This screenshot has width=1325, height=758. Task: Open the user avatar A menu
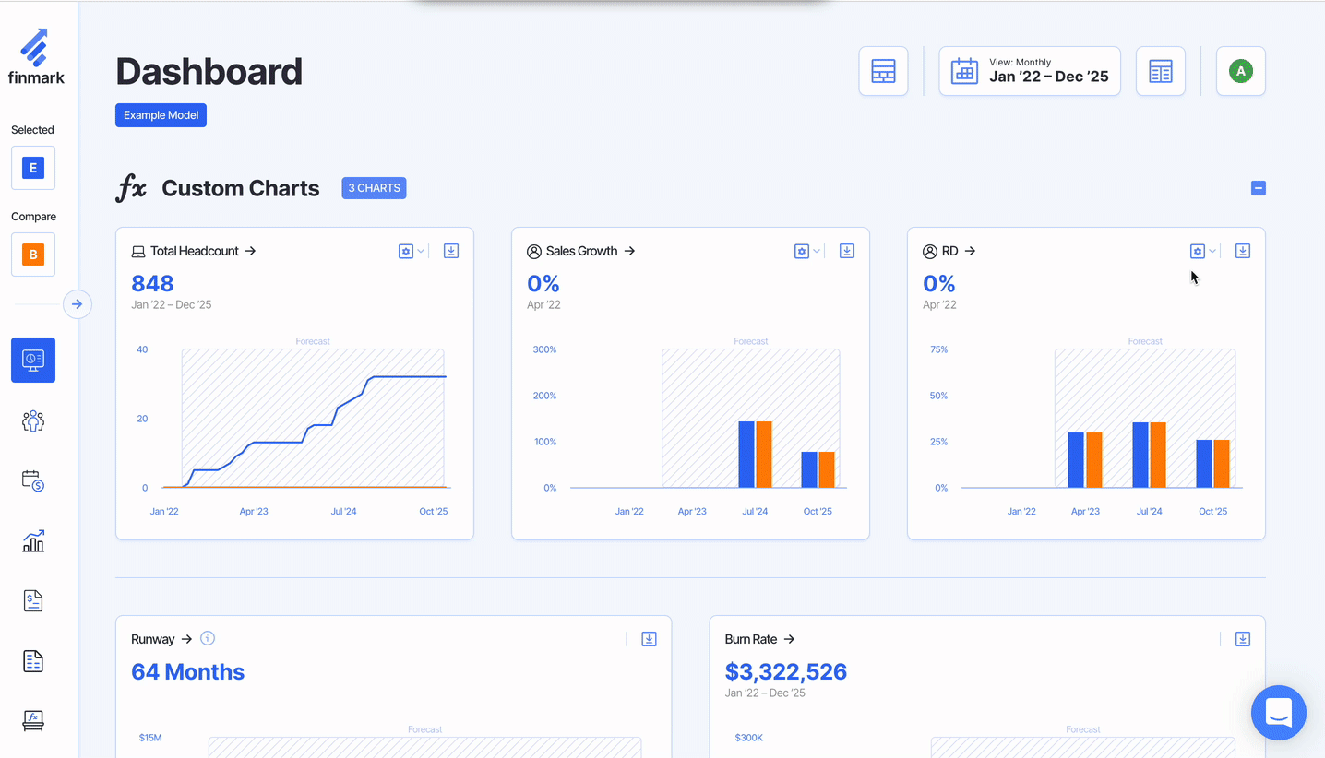pos(1240,71)
